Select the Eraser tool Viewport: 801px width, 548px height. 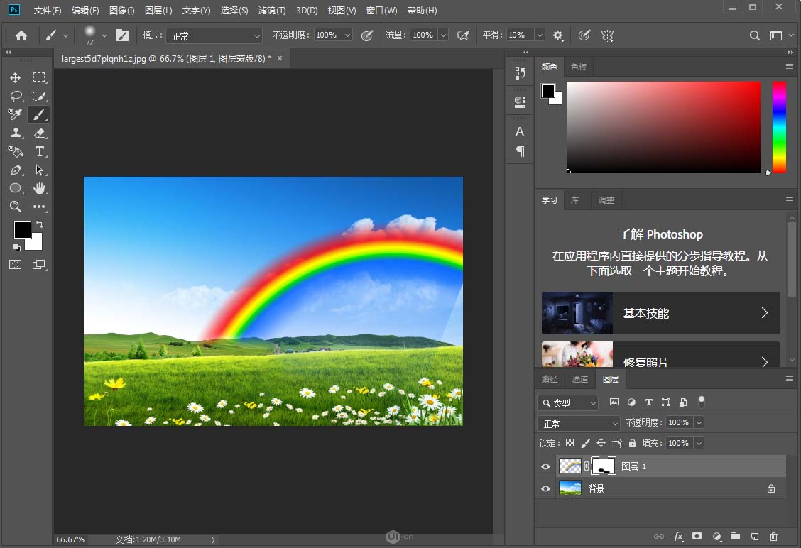pos(39,133)
